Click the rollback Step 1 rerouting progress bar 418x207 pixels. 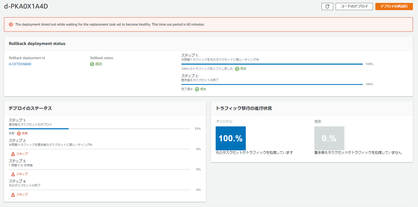tap(272, 64)
